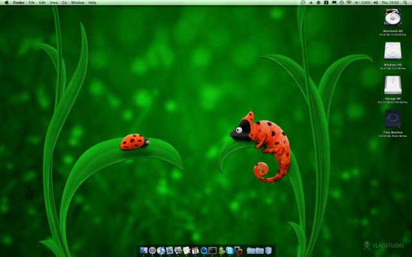Click the 'Storage HD' label text
This screenshot has height=257, width=412.
[x=393, y=98]
